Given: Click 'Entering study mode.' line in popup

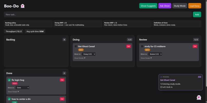Looking at the screenshot, I should point(171,84).
